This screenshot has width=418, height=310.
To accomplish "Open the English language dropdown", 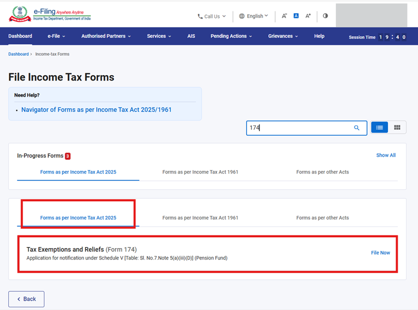I will point(254,16).
